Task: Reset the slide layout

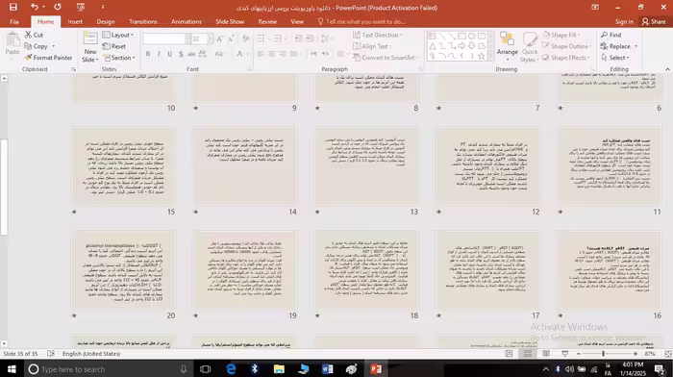Action: (114, 46)
